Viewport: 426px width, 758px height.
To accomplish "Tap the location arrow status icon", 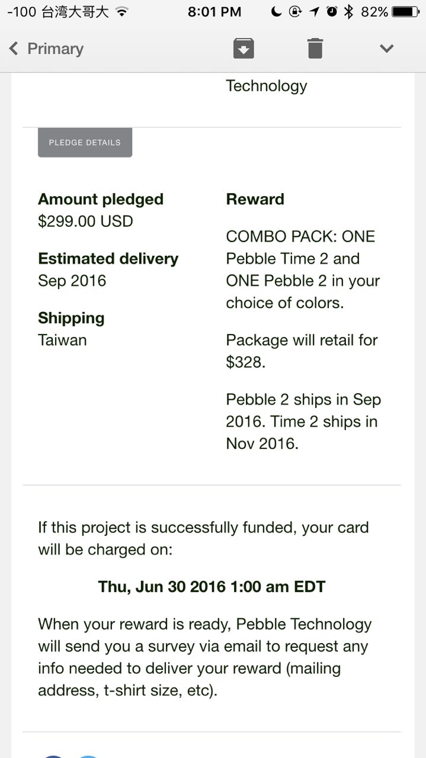I will coord(314,12).
